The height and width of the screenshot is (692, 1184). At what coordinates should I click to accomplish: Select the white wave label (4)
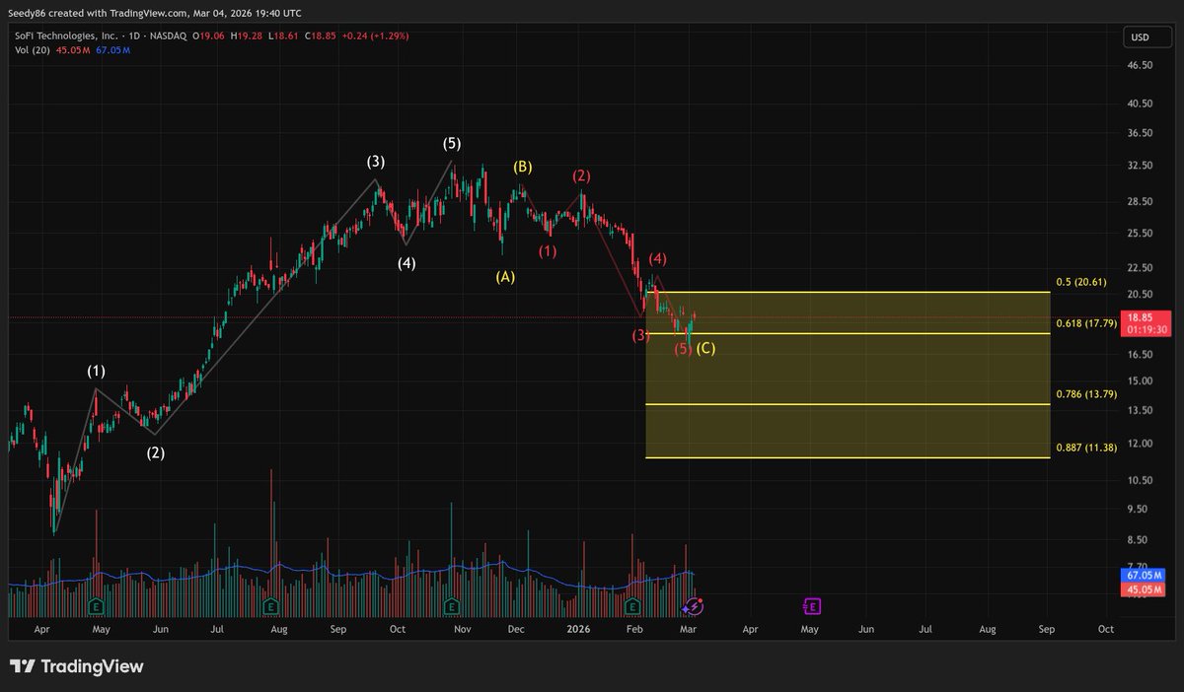click(407, 263)
